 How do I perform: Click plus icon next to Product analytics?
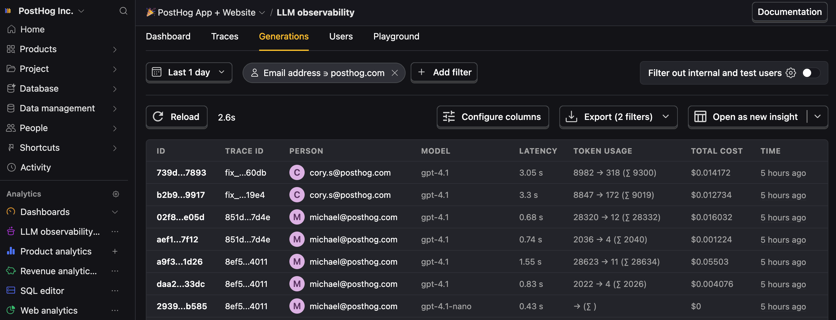[115, 251]
